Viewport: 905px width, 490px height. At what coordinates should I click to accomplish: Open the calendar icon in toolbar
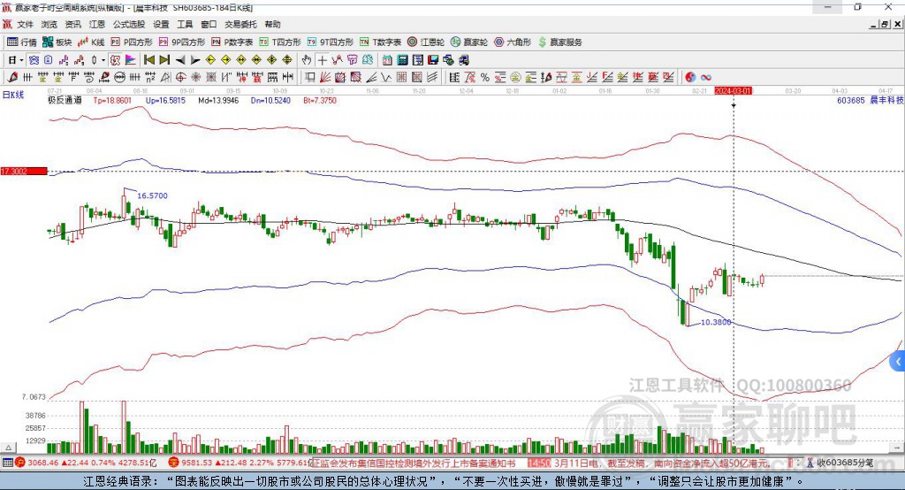pos(387,60)
